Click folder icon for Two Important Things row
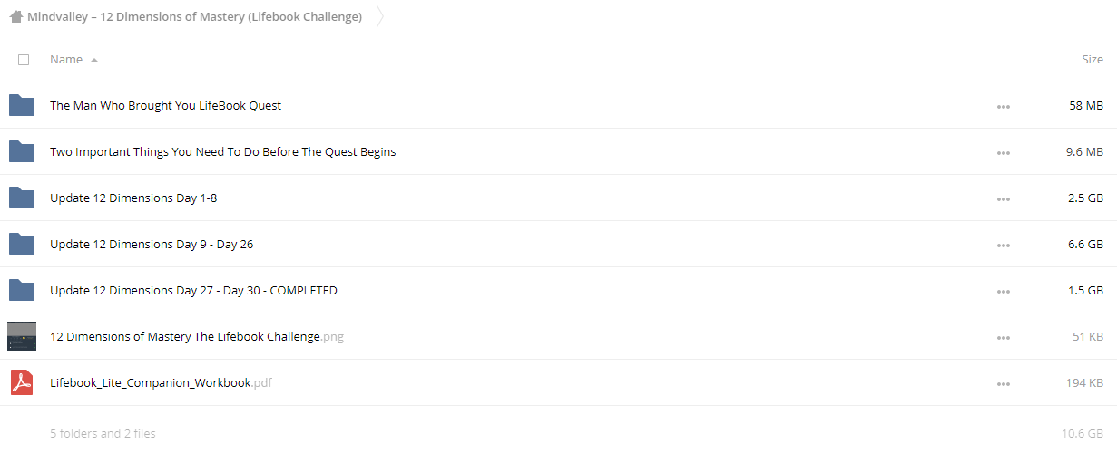 pyautogui.click(x=22, y=151)
